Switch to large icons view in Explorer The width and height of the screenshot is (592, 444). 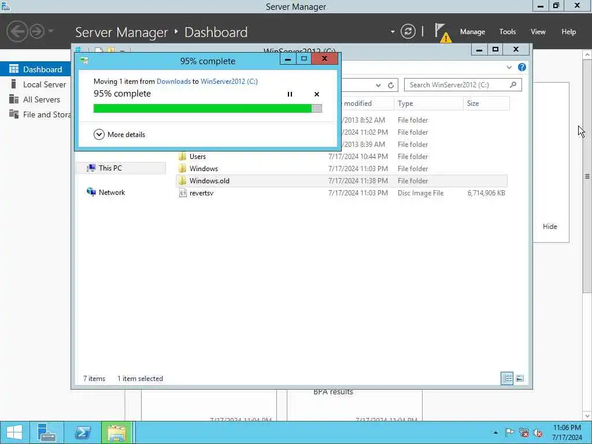pos(520,378)
